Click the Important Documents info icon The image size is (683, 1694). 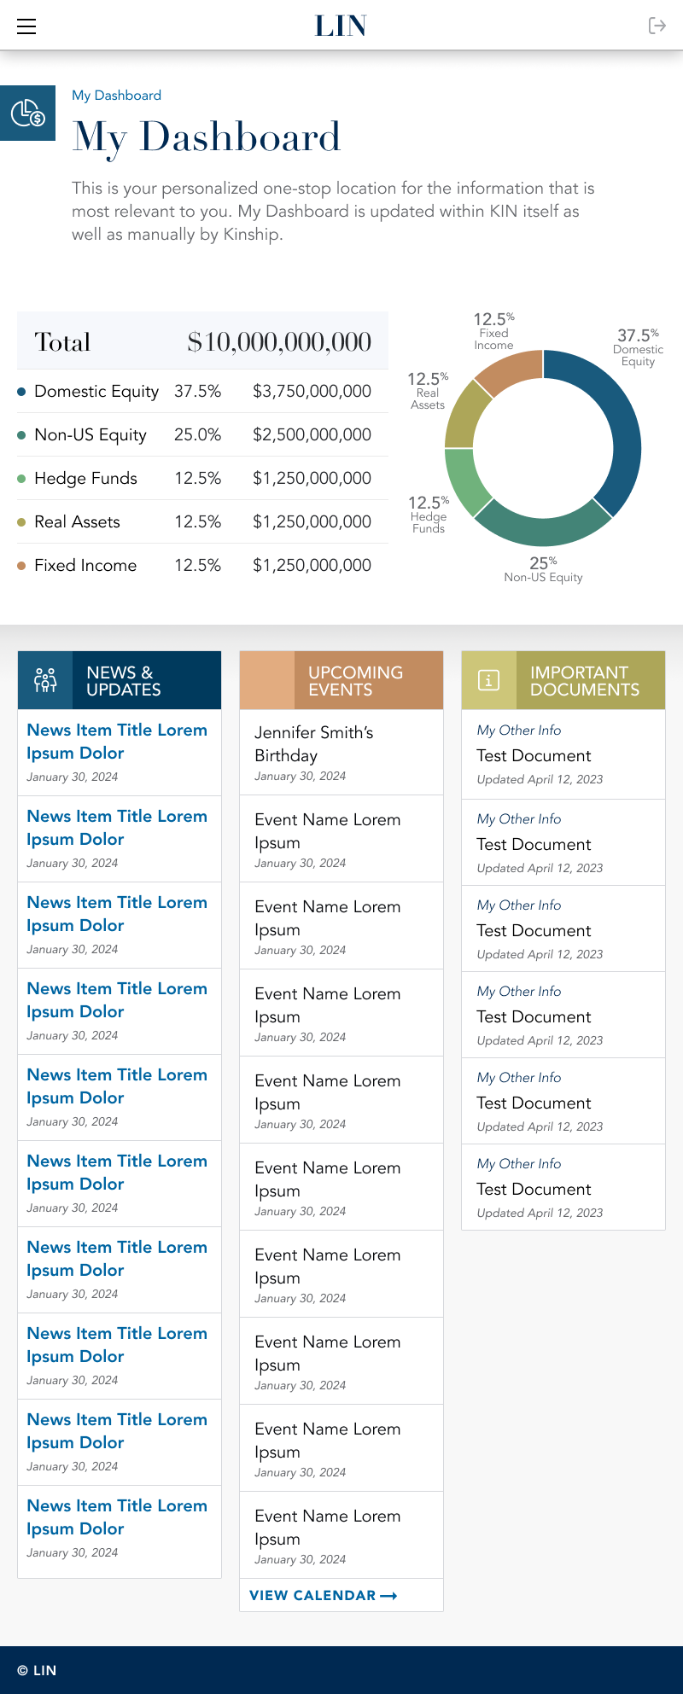coord(488,680)
